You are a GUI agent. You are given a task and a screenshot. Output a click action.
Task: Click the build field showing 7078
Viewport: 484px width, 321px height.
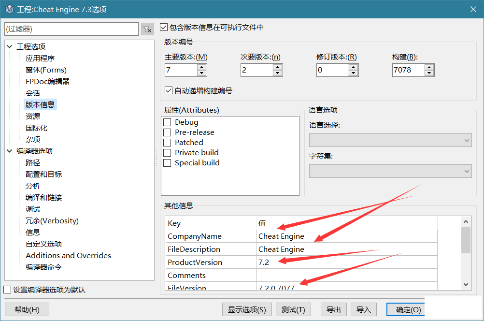[x=408, y=70]
